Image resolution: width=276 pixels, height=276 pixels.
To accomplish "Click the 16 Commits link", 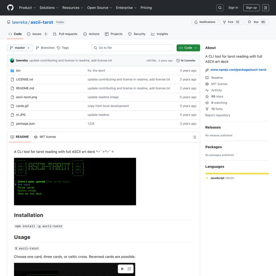I will 186,60.
